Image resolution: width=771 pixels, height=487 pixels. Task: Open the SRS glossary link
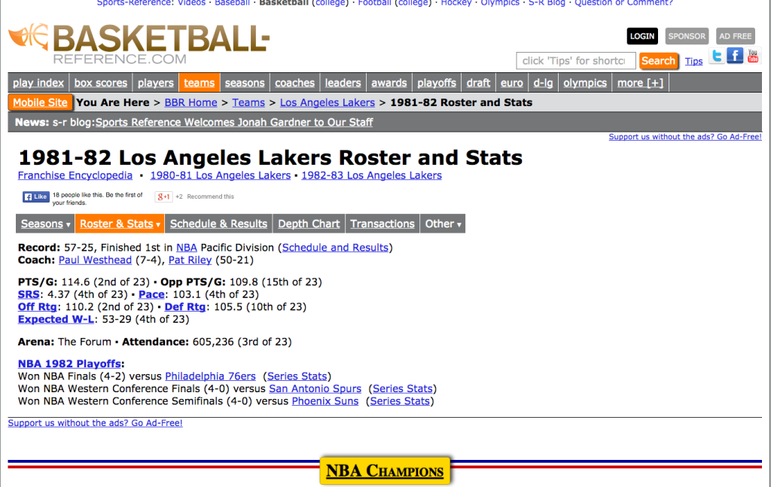tap(29, 294)
